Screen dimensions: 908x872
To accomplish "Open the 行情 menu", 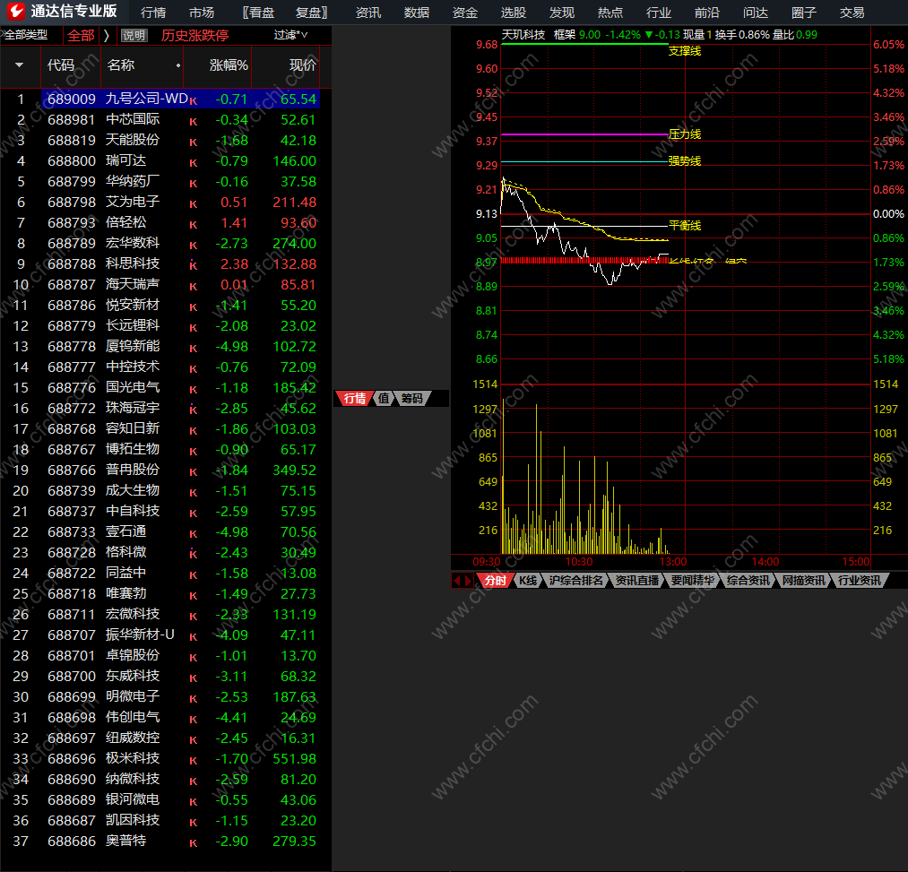I will click(x=153, y=13).
